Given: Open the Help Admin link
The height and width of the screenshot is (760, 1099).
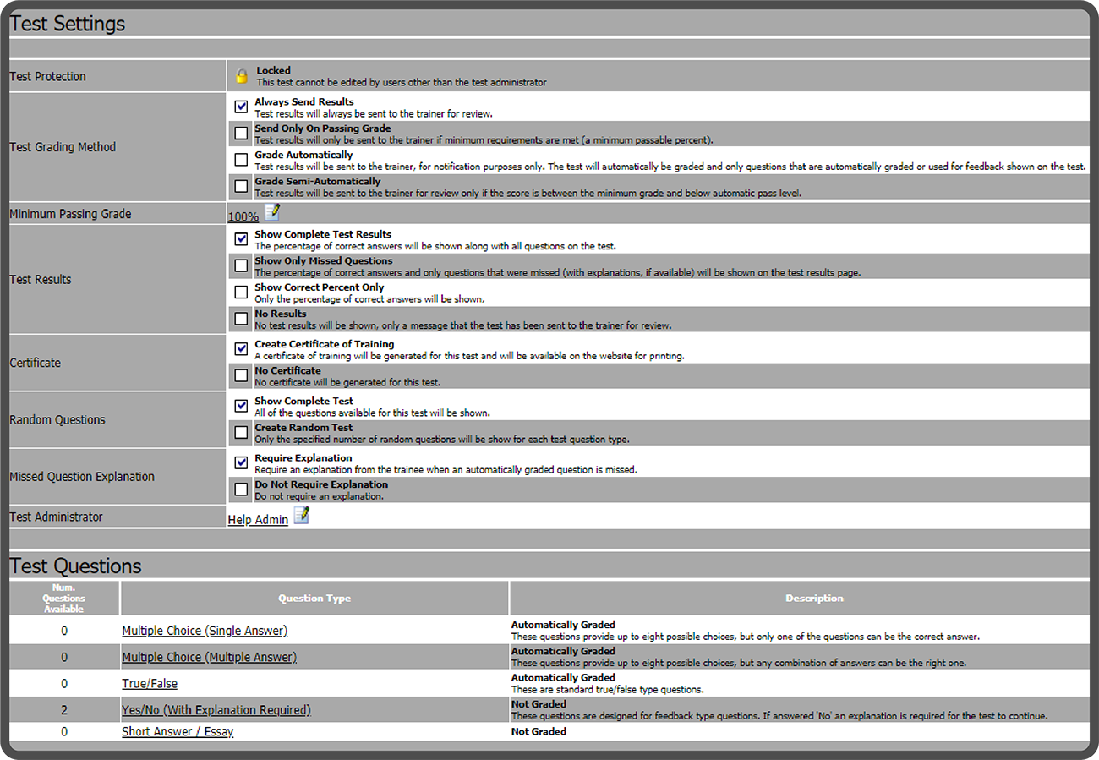Looking at the screenshot, I should pos(258,520).
